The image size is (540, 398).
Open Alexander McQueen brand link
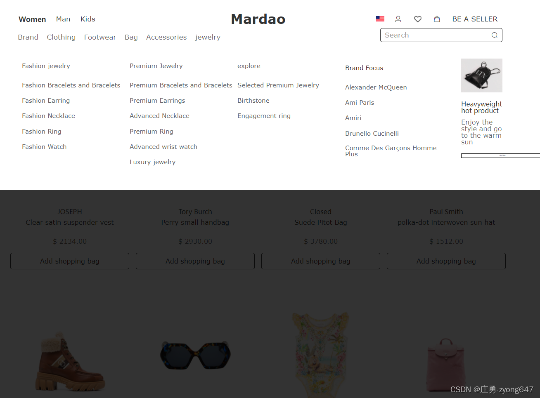pos(376,87)
